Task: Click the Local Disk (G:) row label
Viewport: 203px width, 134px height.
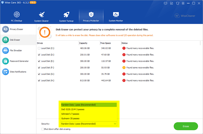Action: tap(48, 74)
